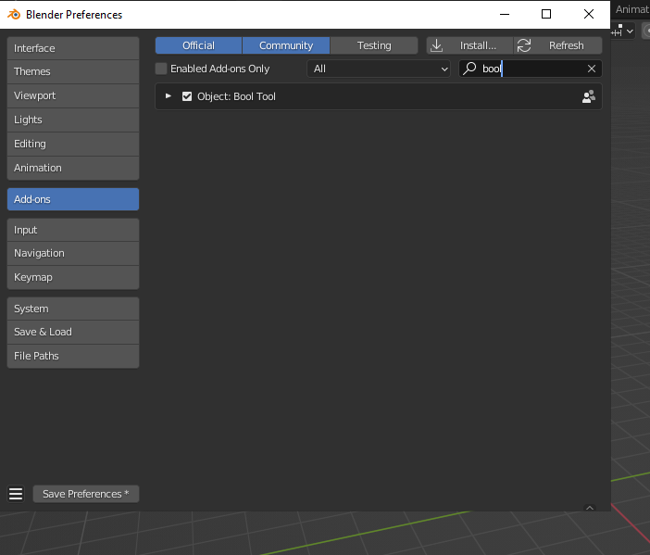Click the Install download arrow icon
Viewport: 650px width, 555px height.
(x=438, y=45)
